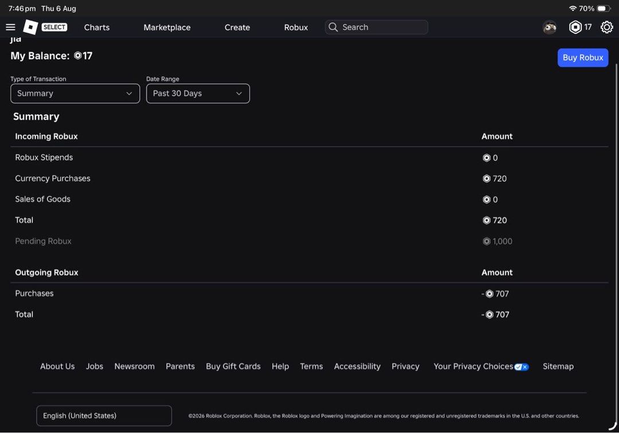619x433 pixels.
Task: Click the SELECT badge in header
Action: [x=54, y=27]
